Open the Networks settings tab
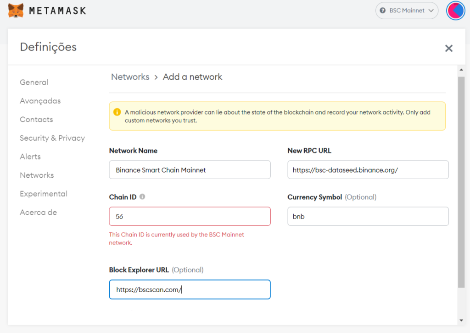This screenshot has width=470, height=333. click(x=37, y=175)
